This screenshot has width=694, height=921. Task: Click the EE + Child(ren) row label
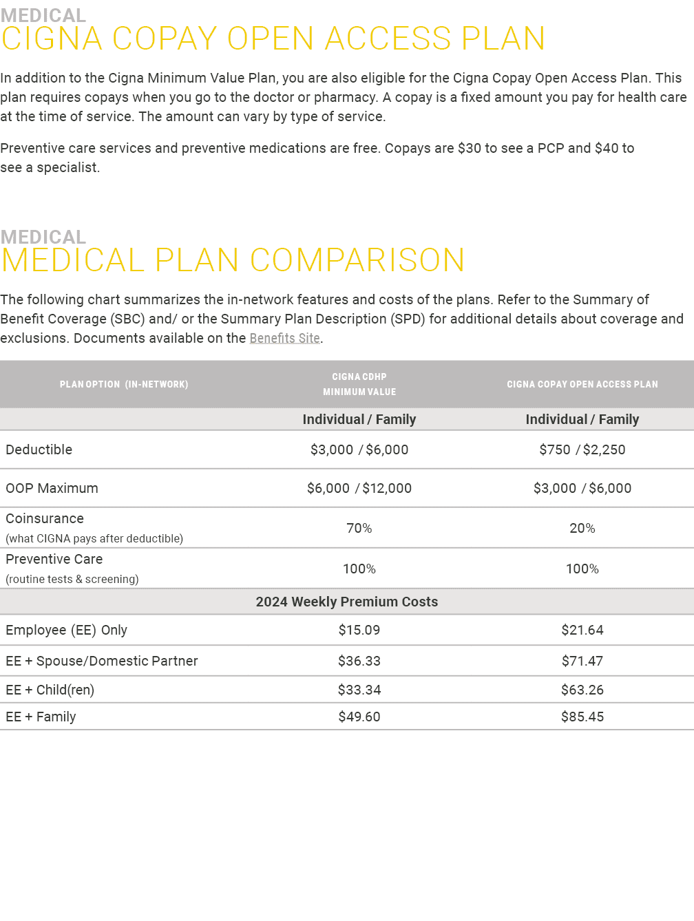point(50,690)
